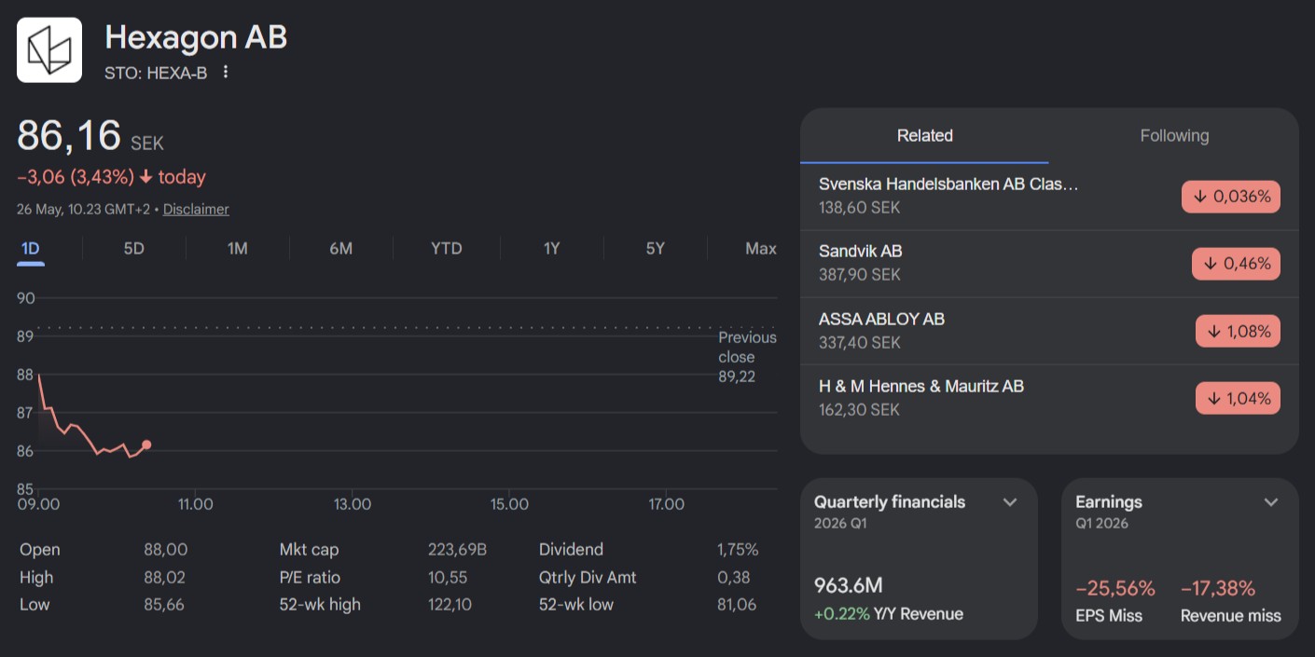Click the 26 May, 10.23 GMT+2 timestamp
Image resolution: width=1315 pixels, height=657 pixels.
[x=83, y=210]
